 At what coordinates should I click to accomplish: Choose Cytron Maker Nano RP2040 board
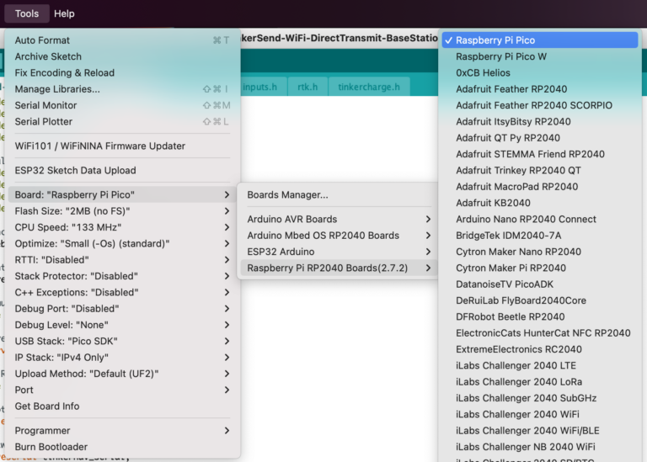(x=540, y=252)
